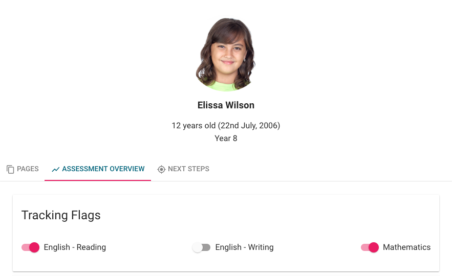The image size is (452, 276).
Task: Click the student name Elissa Wilson
Action: pos(226,105)
